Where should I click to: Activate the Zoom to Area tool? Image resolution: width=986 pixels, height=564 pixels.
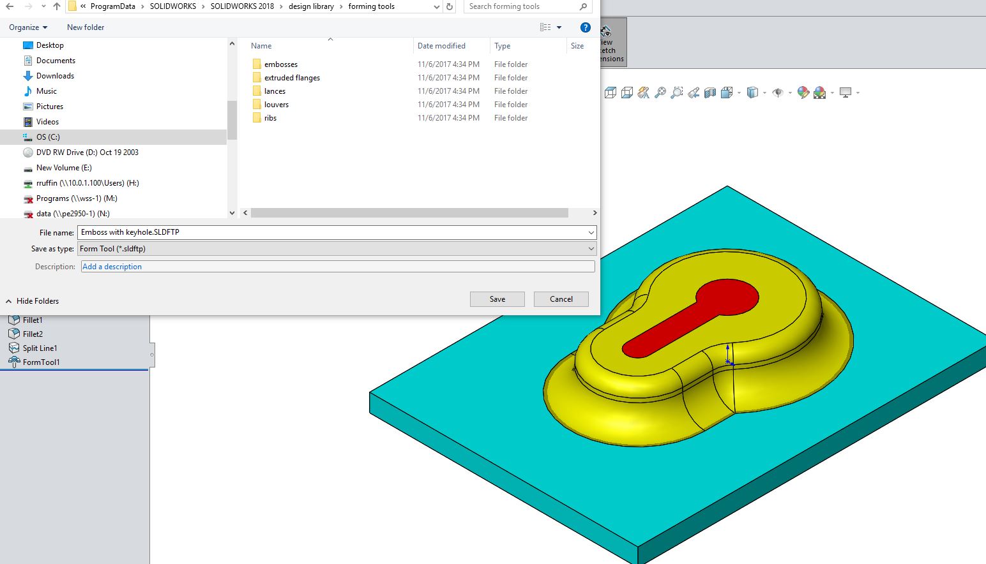point(677,92)
